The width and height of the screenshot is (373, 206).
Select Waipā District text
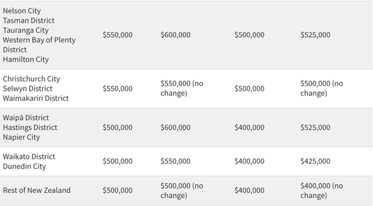[x=26, y=118]
